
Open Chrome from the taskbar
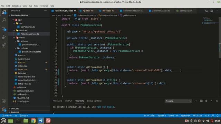pos(33,121)
